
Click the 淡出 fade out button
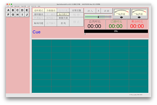click(106, 11)
